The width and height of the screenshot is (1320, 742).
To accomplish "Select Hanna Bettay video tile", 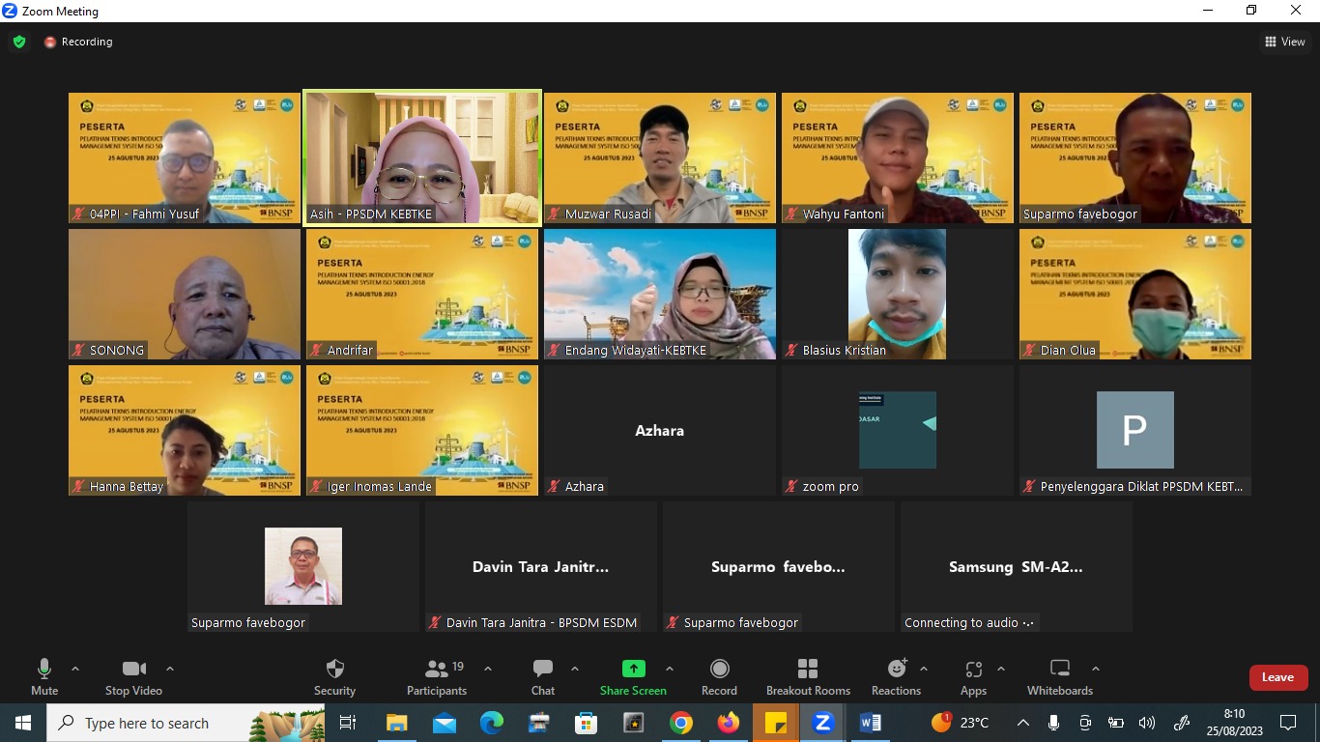I will pos(185,430).
